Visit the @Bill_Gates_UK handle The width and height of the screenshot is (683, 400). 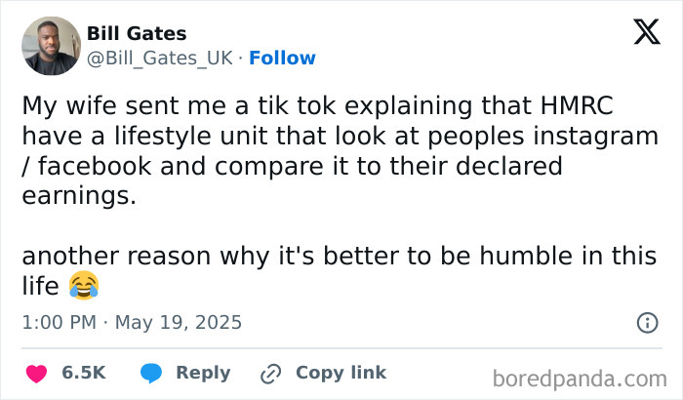pyautogui.click(x=160, y=59)
